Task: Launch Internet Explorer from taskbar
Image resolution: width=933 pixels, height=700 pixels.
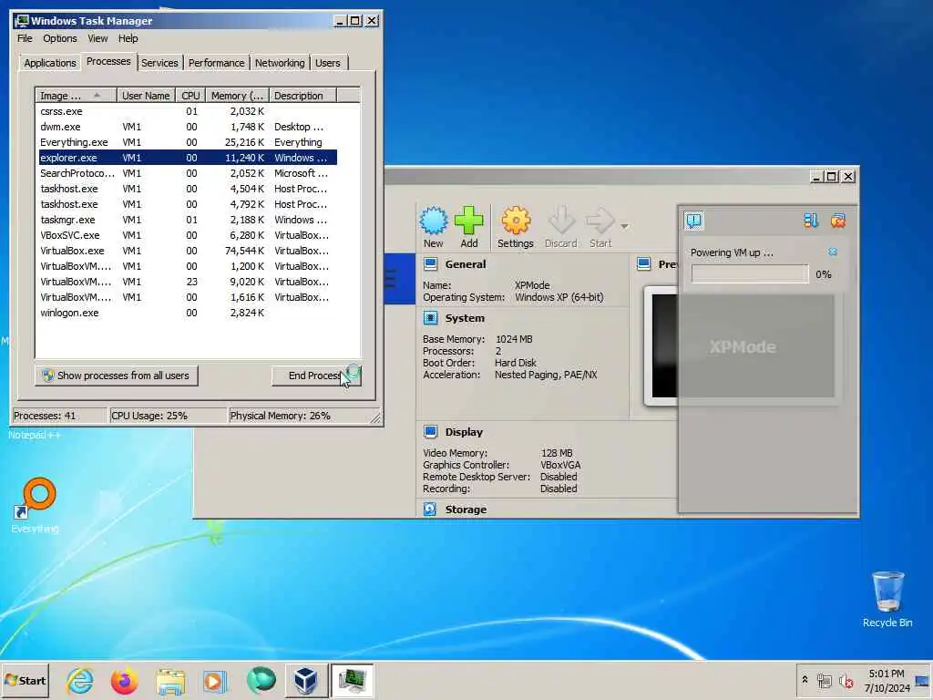Action: pos(80,681)
